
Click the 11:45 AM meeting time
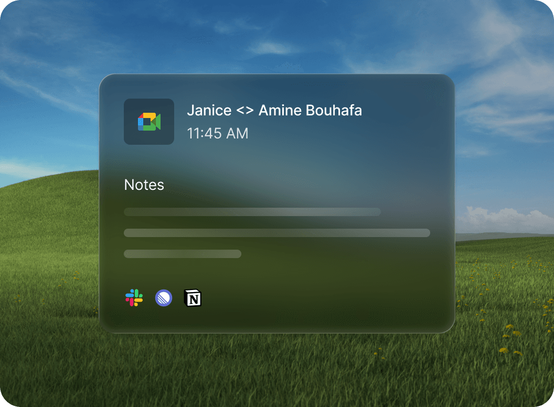(217, 133)
